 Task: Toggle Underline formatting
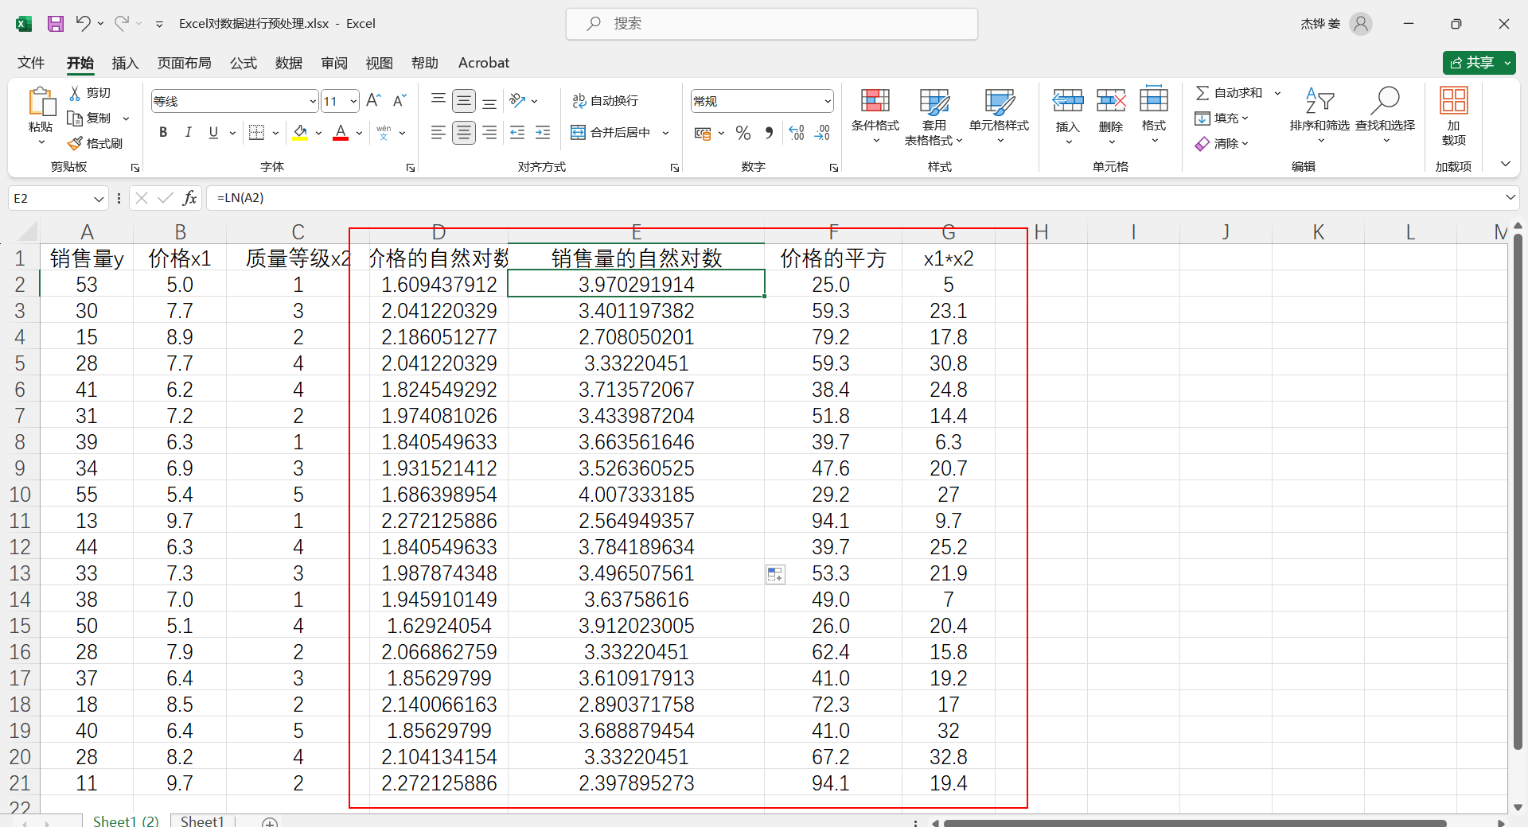[x=213, y=133]
